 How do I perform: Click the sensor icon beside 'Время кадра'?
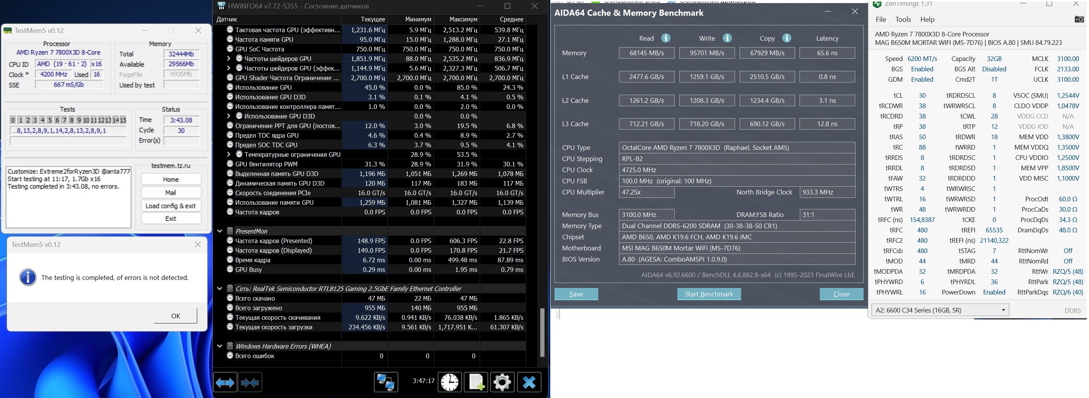pos(230,260)
